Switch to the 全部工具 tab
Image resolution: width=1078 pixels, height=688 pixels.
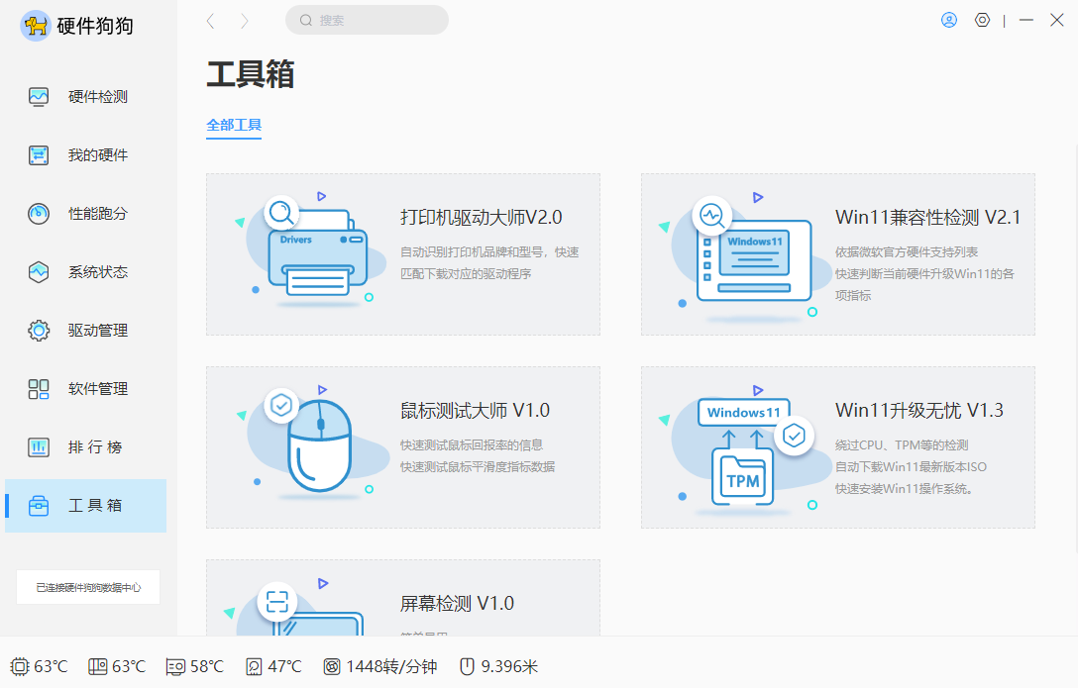coord(234,126)
